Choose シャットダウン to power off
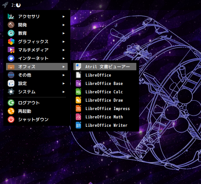Screen dimensions: 201x184 37,119
